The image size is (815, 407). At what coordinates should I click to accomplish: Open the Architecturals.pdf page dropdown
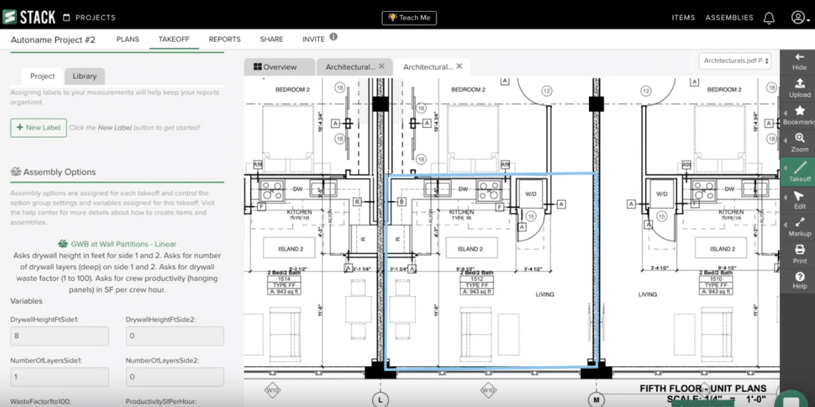click(735, 61)
